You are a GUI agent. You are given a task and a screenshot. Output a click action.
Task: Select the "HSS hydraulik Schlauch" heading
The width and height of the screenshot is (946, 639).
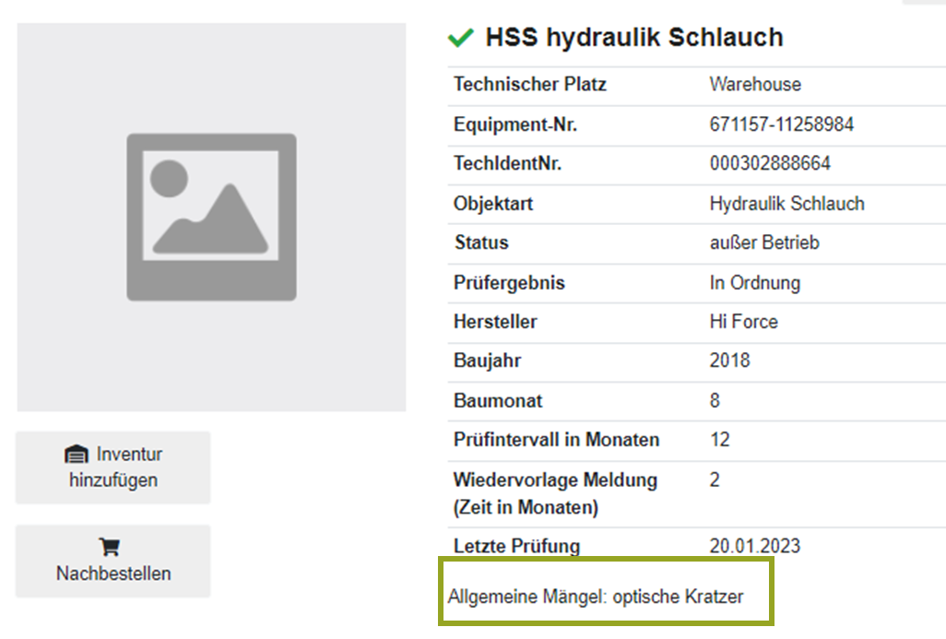pyautogui.click(x=633, y=38)
